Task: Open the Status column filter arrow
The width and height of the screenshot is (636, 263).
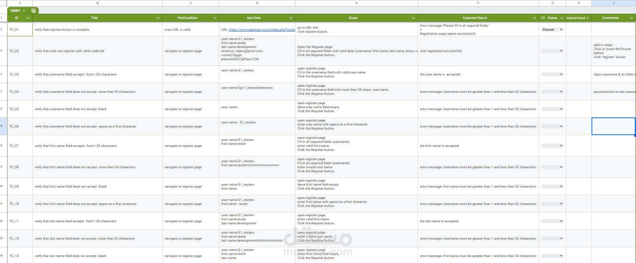Action: pyautogui.click(x=562, y=18)
